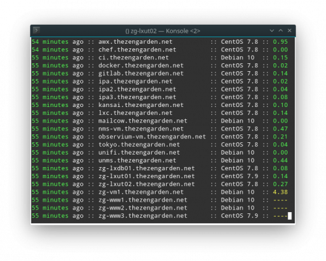
Task: Select hostname lxc.thezengarden.net
Action: point(135,113)
